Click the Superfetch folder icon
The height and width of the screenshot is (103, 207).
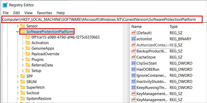pos(23,87)
